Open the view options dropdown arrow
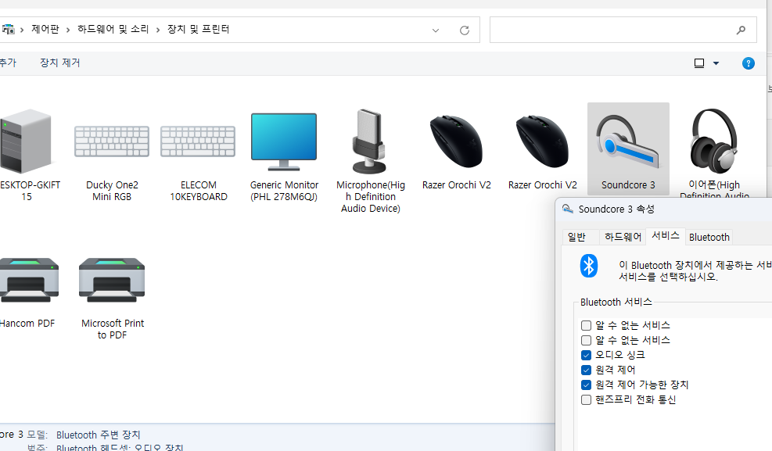Screen dimensions: 772x451 coord(716,63)
